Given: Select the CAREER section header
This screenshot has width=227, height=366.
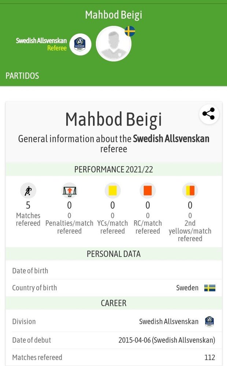Looking at the screenshot, I should tap(113, 303).
